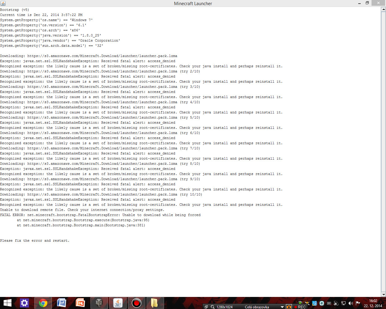Open PowerPoint from the taskbar
386x309 pixels.
(80, 303)
